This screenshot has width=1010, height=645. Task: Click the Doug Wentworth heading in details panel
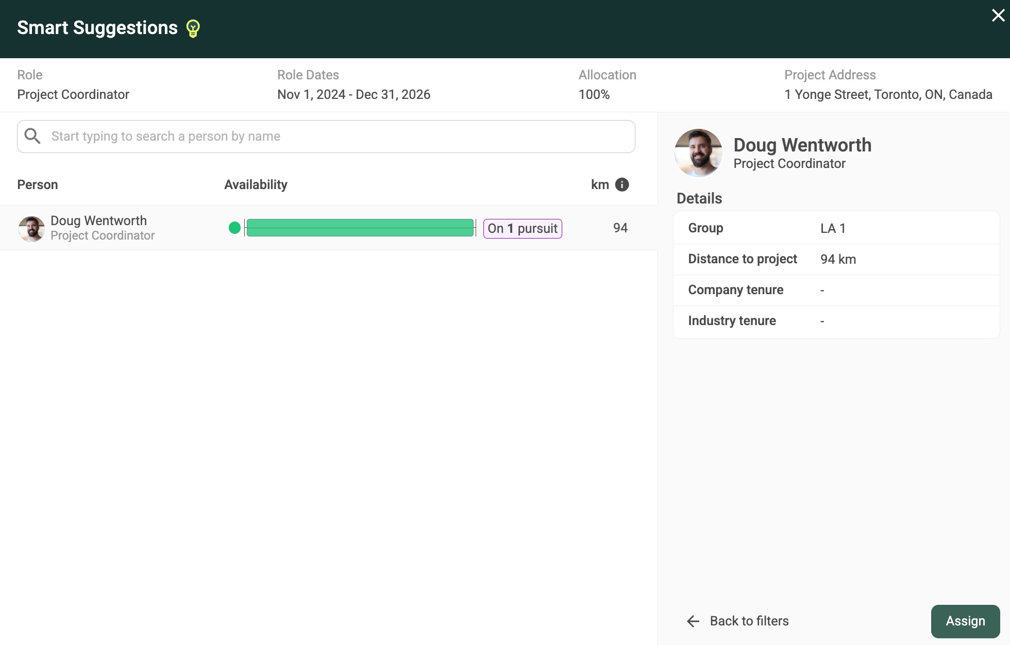point(802,145)
